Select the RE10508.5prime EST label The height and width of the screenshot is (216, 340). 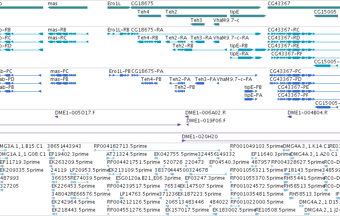pos(275,210)
